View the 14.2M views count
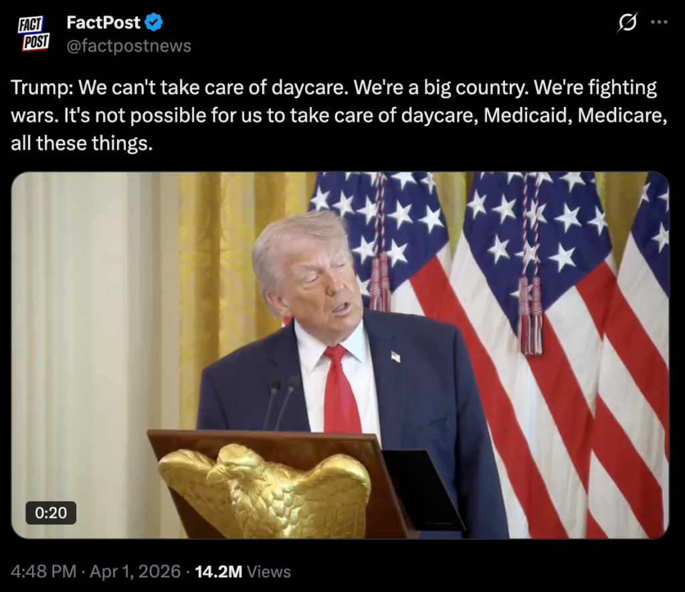This screenshot has width=685, height=592. (219, 571)
